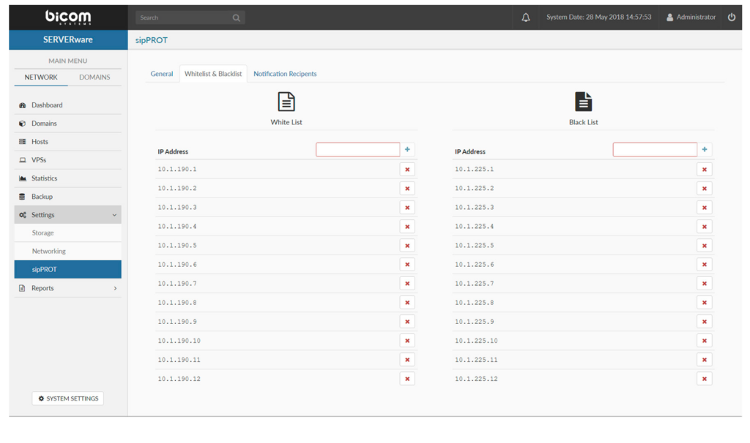This screenshot has height=443, width=750.
Task: Open the VPSs section
Action: point(38,159)
